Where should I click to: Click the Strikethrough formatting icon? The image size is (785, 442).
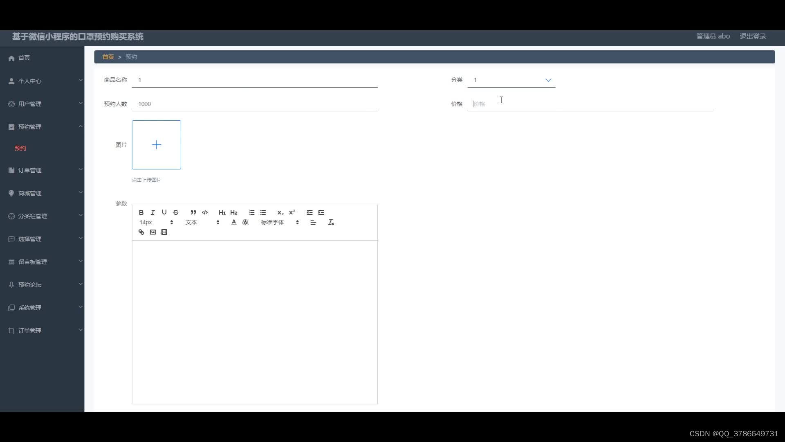pos(176,212)
